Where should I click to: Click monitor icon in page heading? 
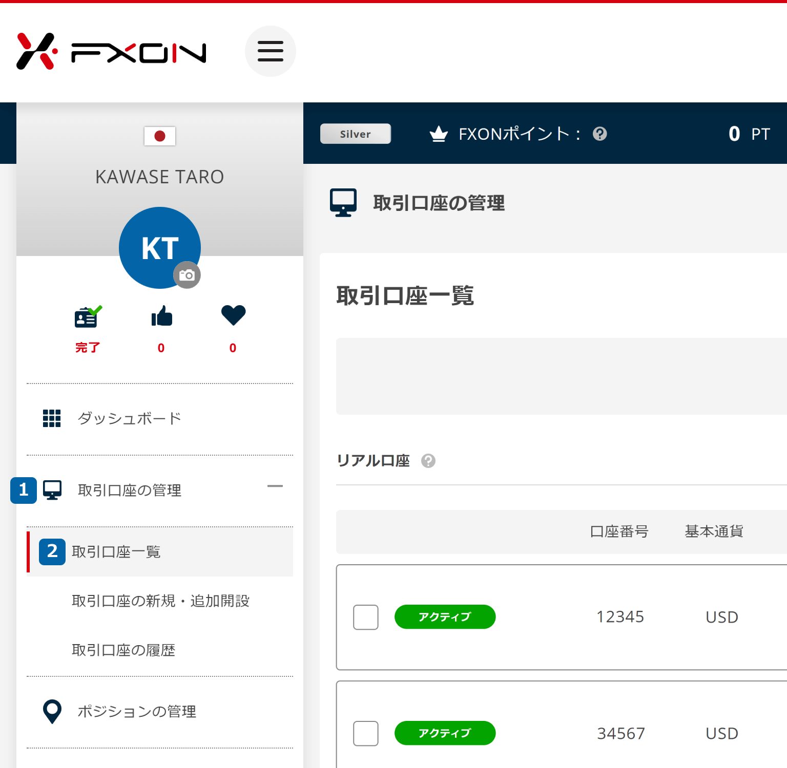tap(343, 203)
